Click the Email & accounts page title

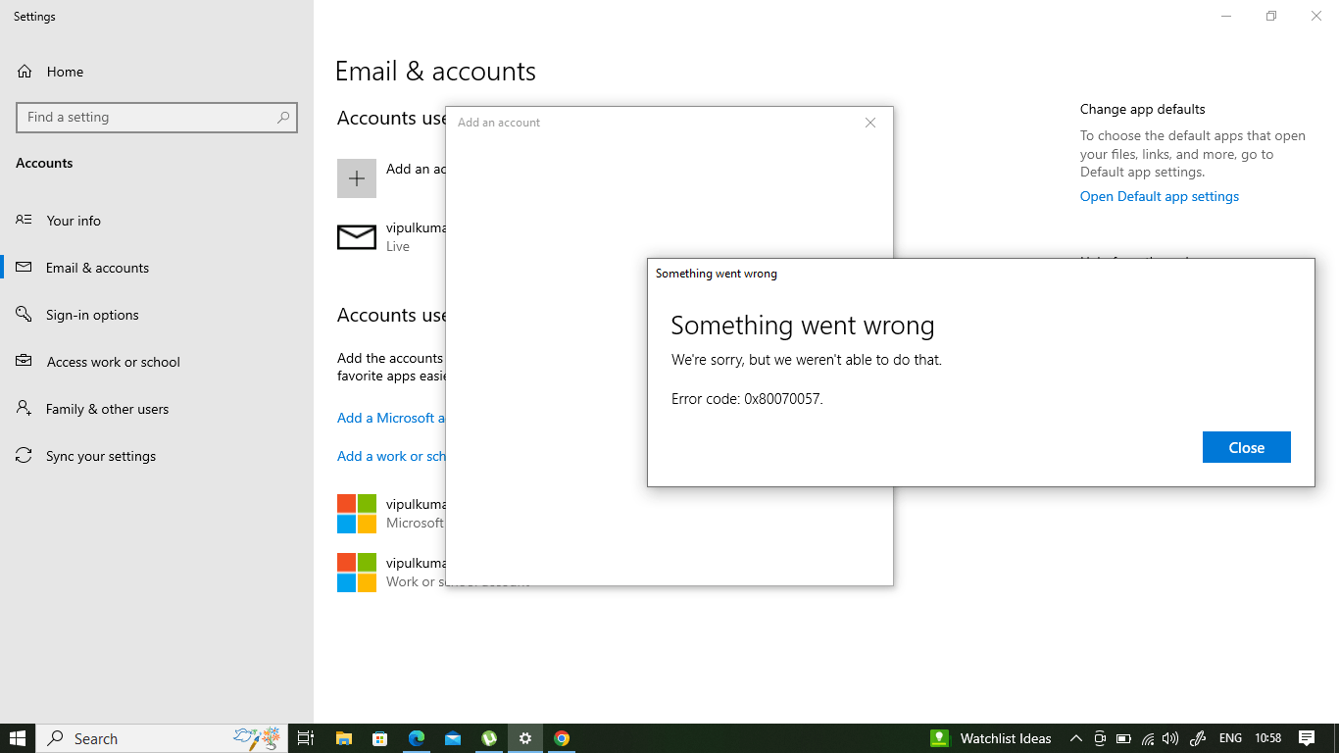click(435, 72)
